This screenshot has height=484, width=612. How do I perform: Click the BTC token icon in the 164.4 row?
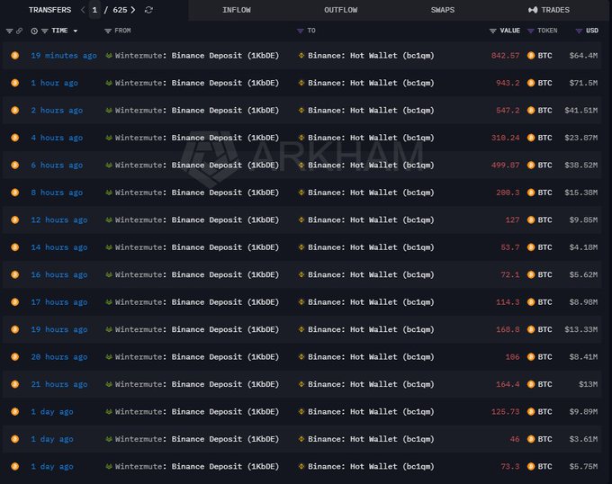pyautogui.click(x=531, y=384)
